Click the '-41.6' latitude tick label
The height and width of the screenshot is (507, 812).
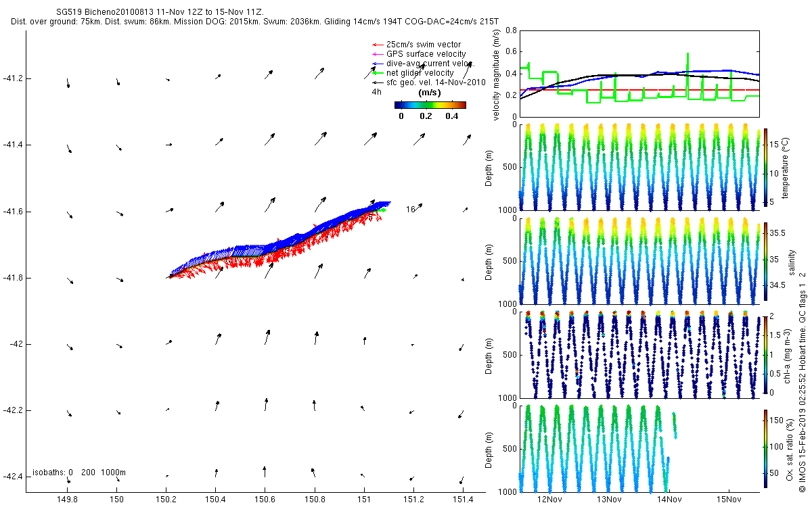tap(13, 212)
